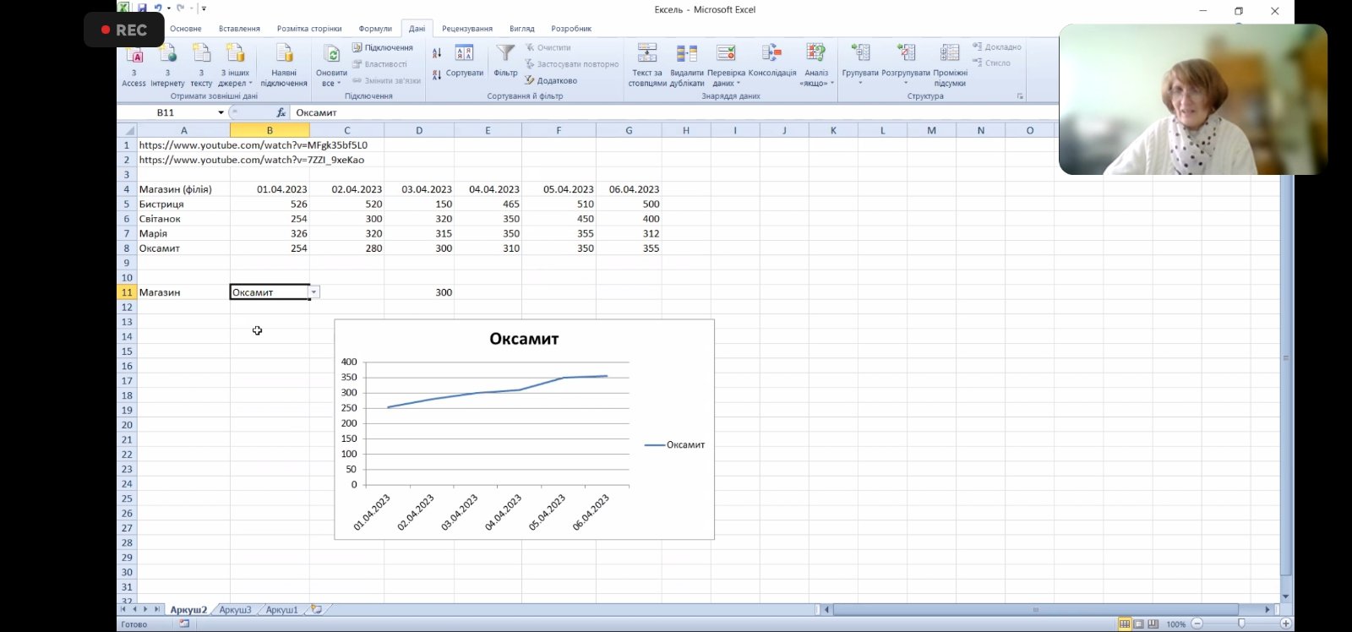Click the 'Підключення' connections button

click(x=382, y=48)
